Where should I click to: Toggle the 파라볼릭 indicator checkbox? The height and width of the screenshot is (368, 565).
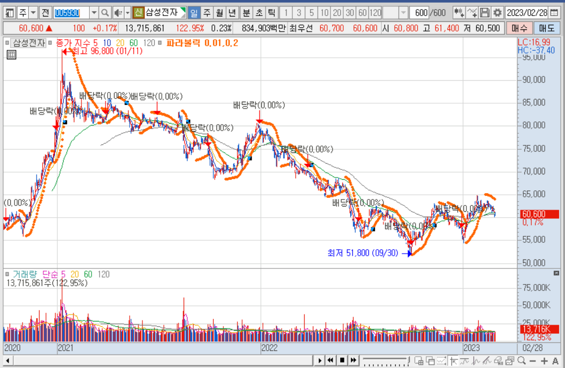pyautogui.click(x=160, y=43)
